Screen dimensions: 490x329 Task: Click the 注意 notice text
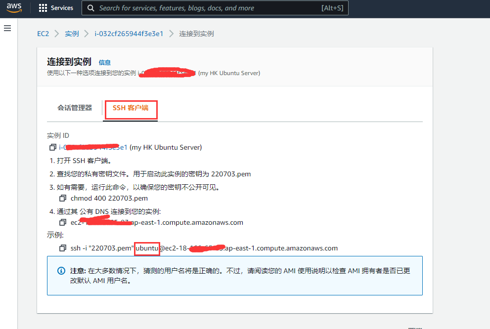click(x=240, y=276)
